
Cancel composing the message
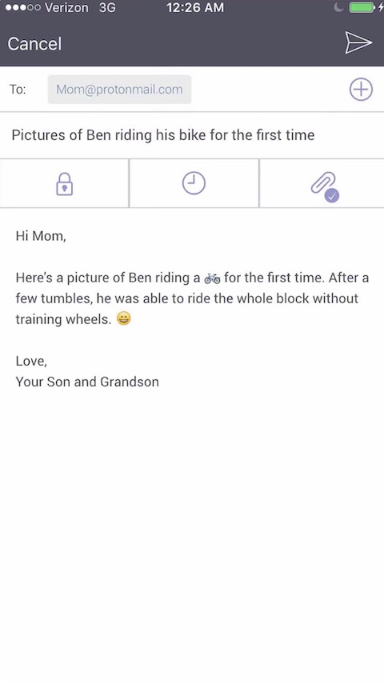[34, 44]
